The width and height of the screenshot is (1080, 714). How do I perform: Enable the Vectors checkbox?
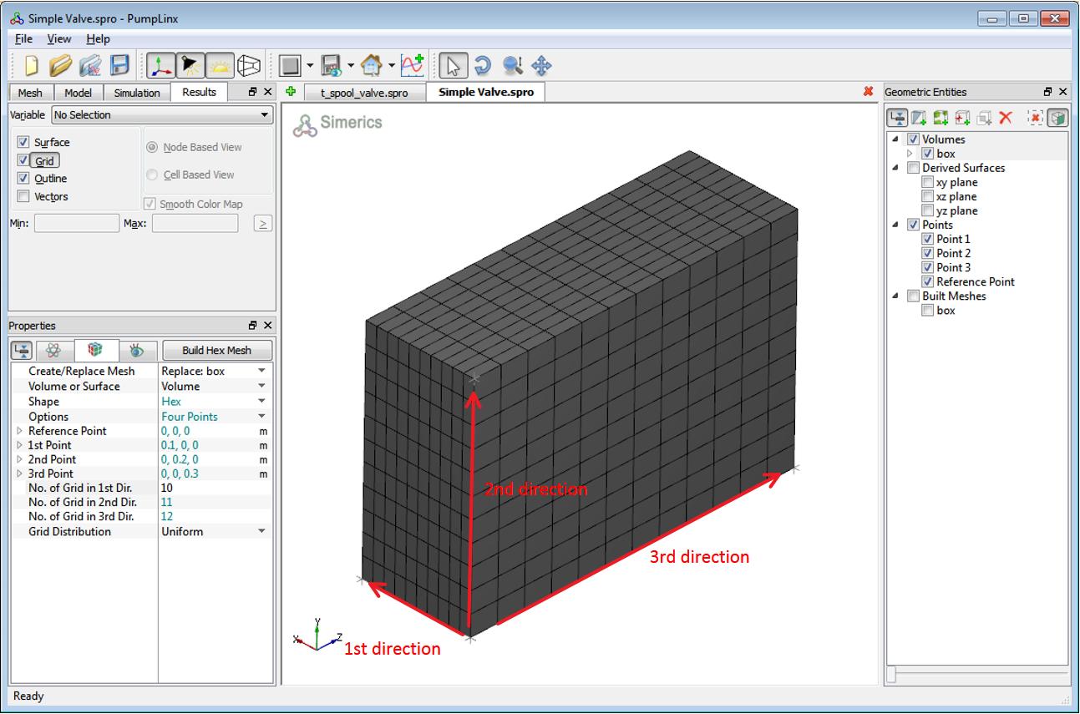(23, 196)
